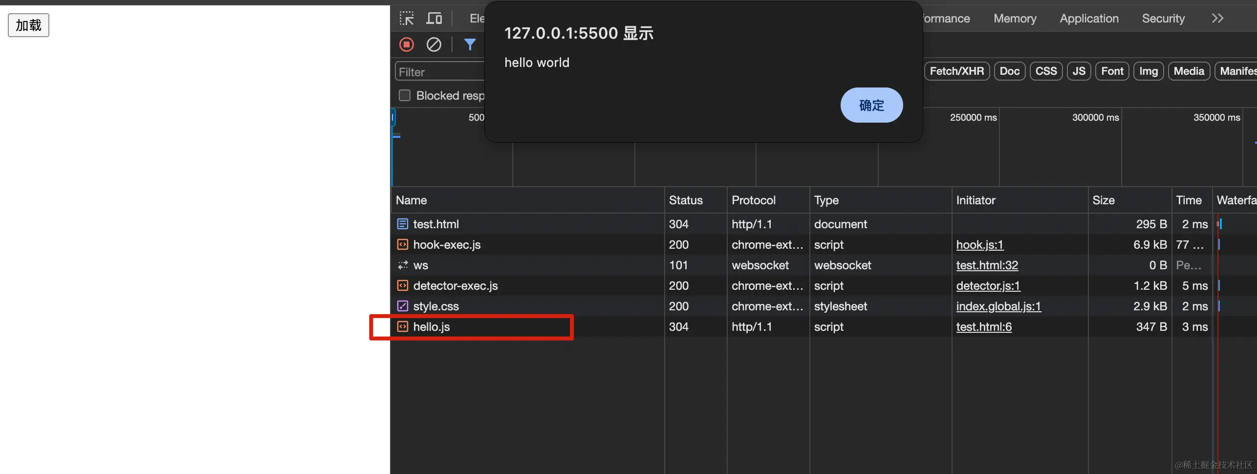Filter requests by Media type
The height and width of the screenshot is (474, 1257).
click(x=1189, y=71)
